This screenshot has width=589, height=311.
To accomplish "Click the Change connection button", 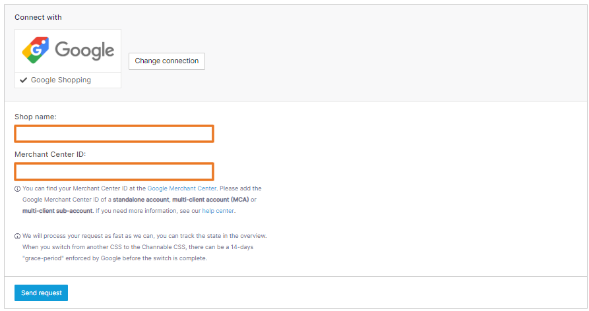I will [167, 61].
